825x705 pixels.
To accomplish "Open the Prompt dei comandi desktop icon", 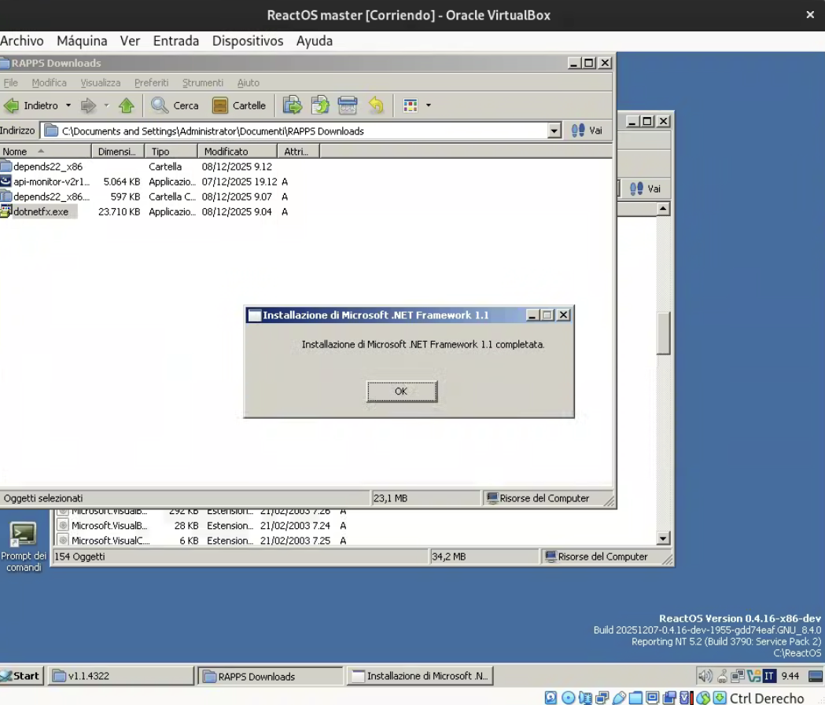I will pyautogui.click(x=23, y=536).
